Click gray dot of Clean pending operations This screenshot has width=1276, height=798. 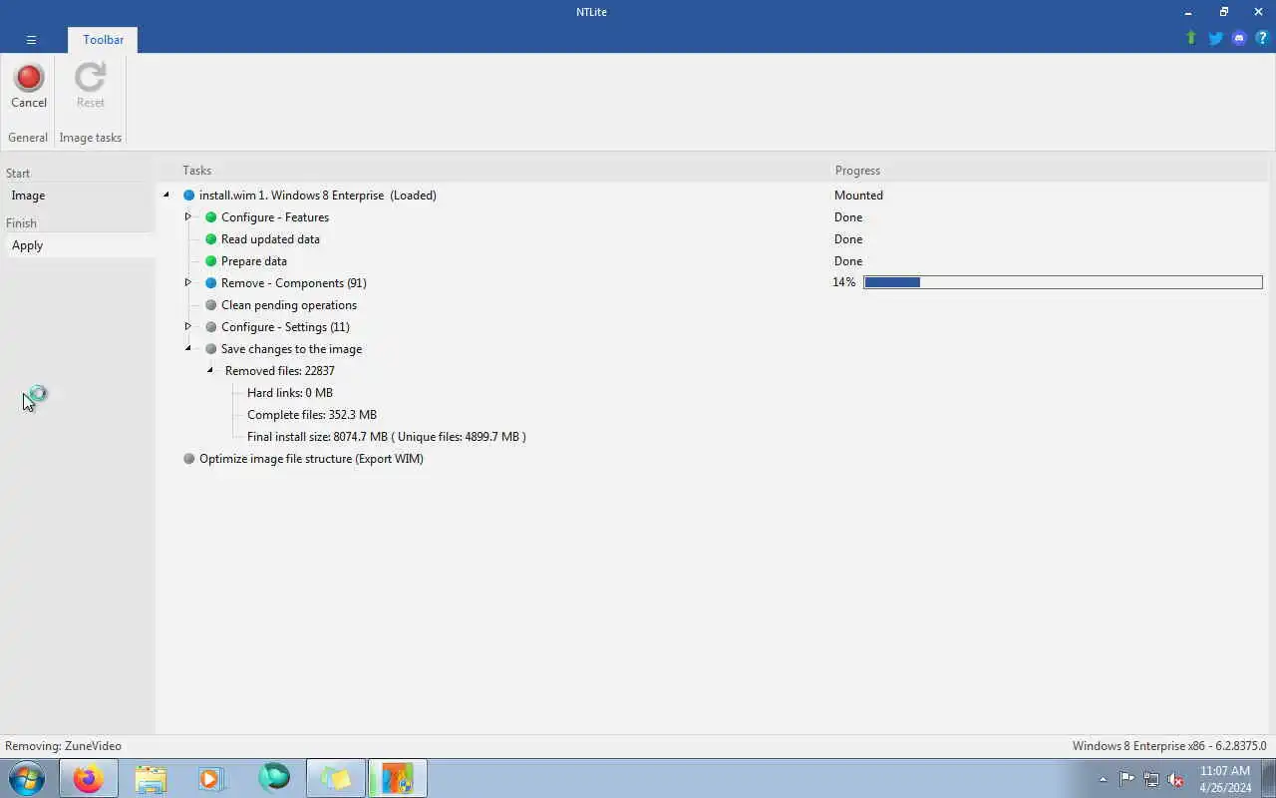click(210, 305)
